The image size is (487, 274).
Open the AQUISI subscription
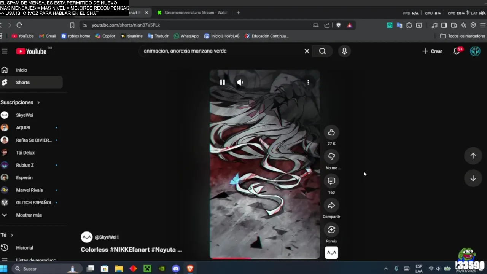click(x=23, y=128)
